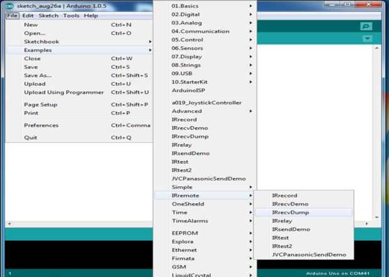Open IRrecord in IRremote submenu

[304, 196]
